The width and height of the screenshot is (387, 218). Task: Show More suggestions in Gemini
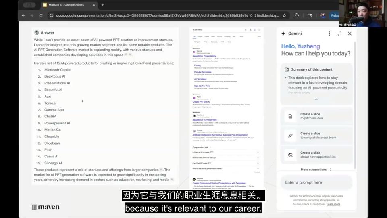(x=316, y=170)
